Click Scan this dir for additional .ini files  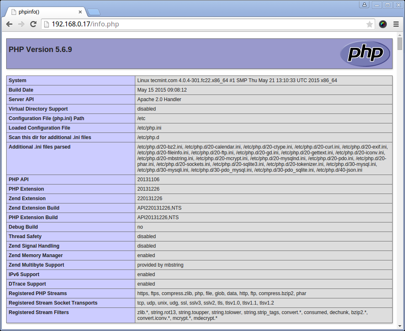tap(50, 137)
